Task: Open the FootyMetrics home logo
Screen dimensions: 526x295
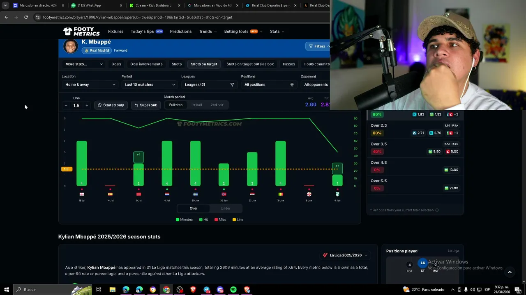Action: [81, 32]
